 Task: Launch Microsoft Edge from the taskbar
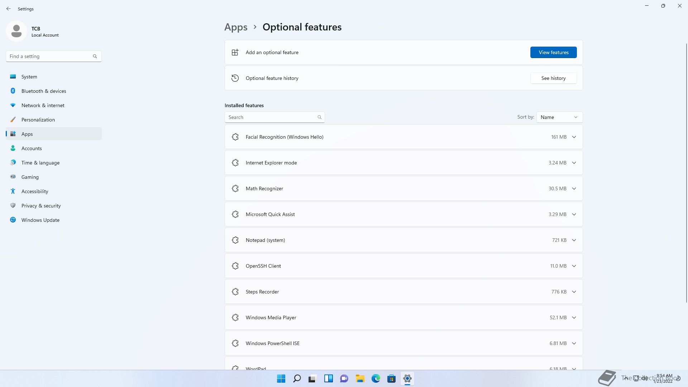[x=376, y=378]
